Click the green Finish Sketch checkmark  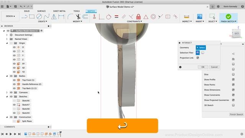pyautogui.click(x=228, y=16)
